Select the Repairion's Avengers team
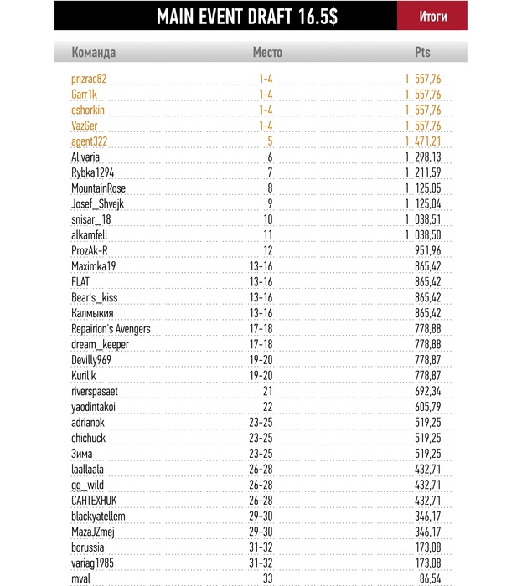Screen dimensions: 522x586 coord(111,329)
